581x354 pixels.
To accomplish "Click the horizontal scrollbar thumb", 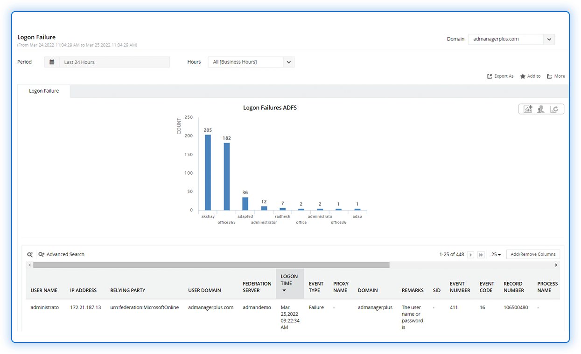I will point(211,265).
